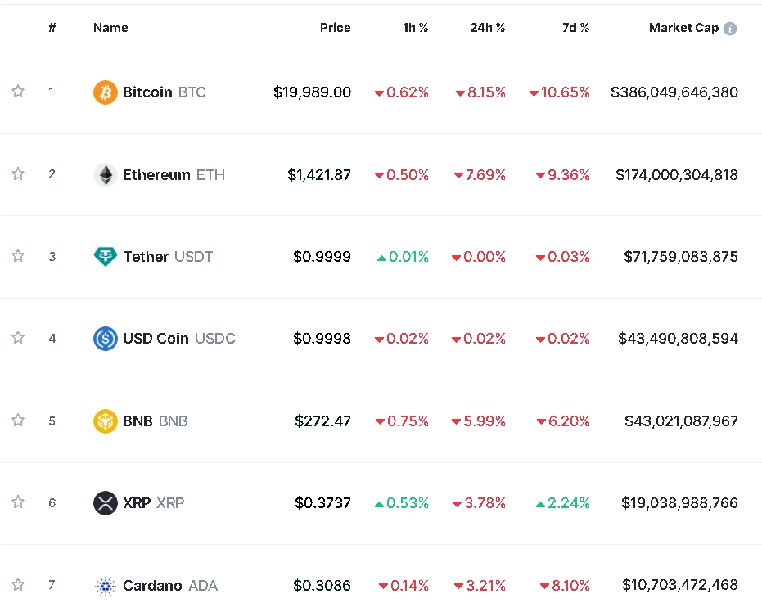
Task: Click the Market Cap info icon
Action: pos(730,29)
